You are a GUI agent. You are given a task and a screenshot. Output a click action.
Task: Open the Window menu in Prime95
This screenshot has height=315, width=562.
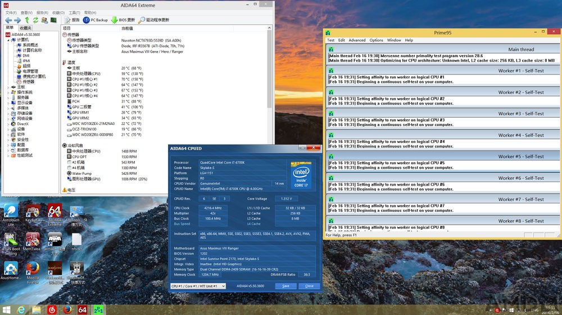pyautogui.click(x=394, y=40)
